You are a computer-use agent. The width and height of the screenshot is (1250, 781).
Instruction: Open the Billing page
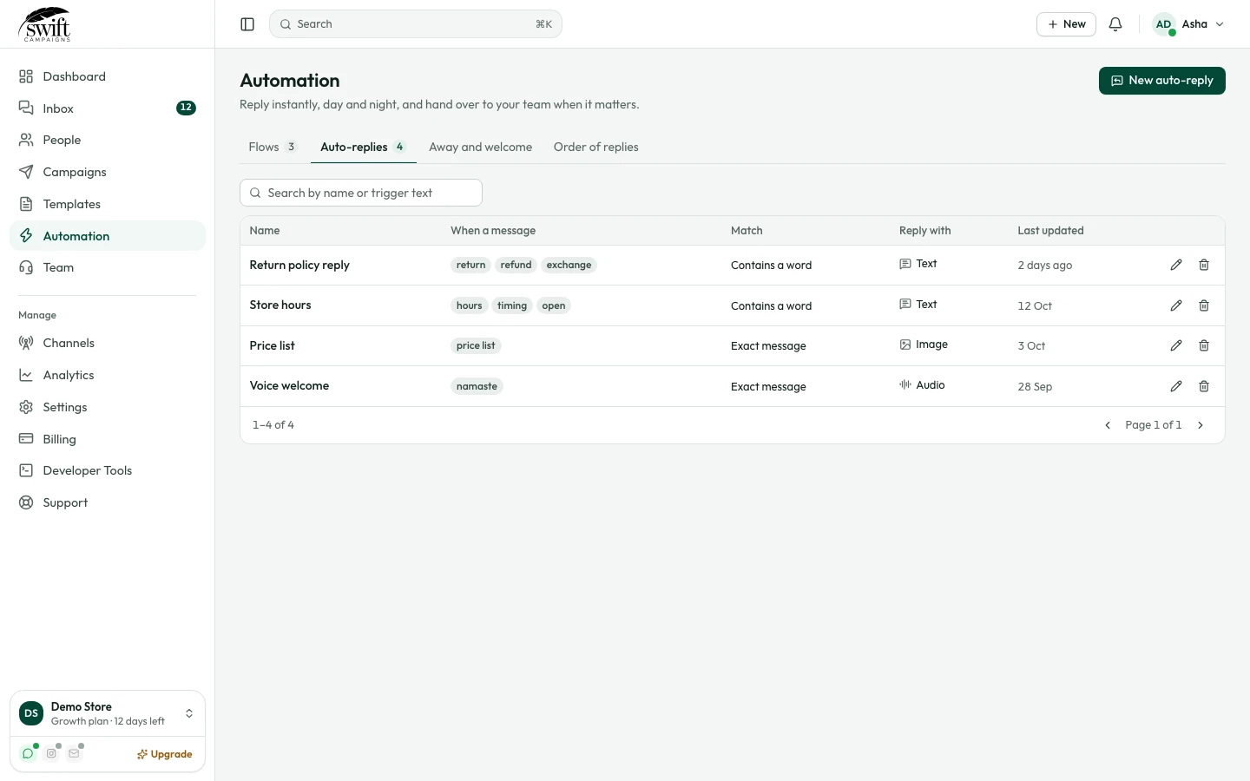[x=108, y=439]
